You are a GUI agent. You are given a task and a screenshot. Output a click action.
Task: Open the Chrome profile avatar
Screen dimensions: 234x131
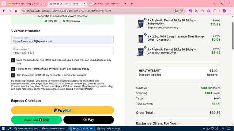coord(224,11)
